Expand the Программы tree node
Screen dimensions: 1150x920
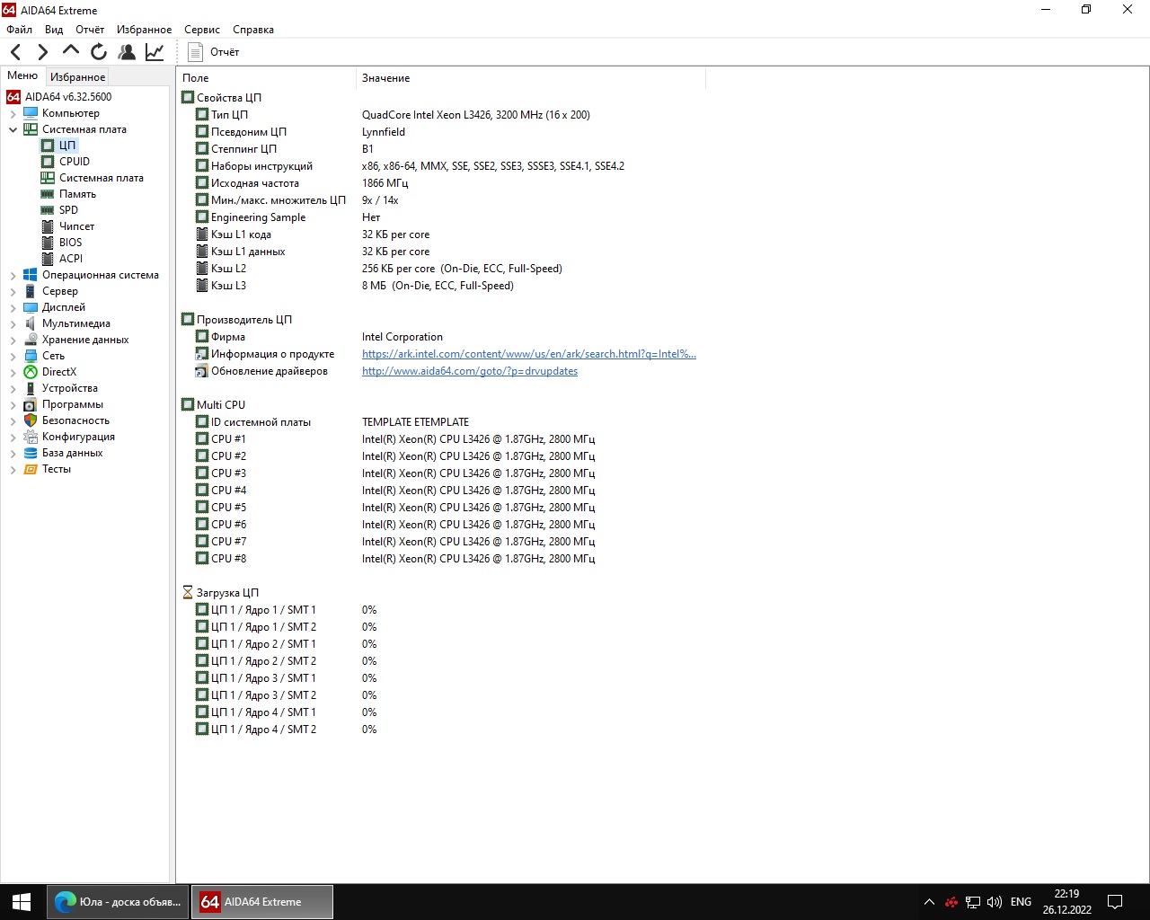coord(13,404)
